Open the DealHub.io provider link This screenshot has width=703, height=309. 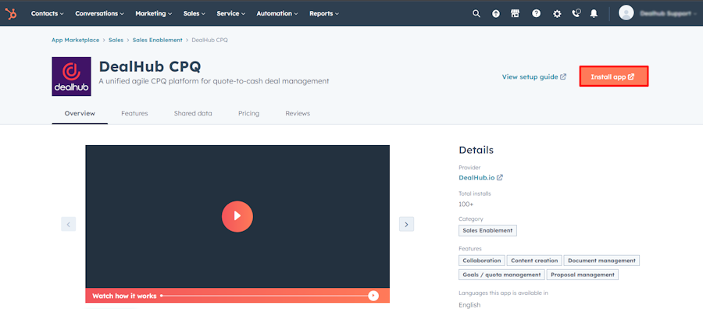coord(480,178)
